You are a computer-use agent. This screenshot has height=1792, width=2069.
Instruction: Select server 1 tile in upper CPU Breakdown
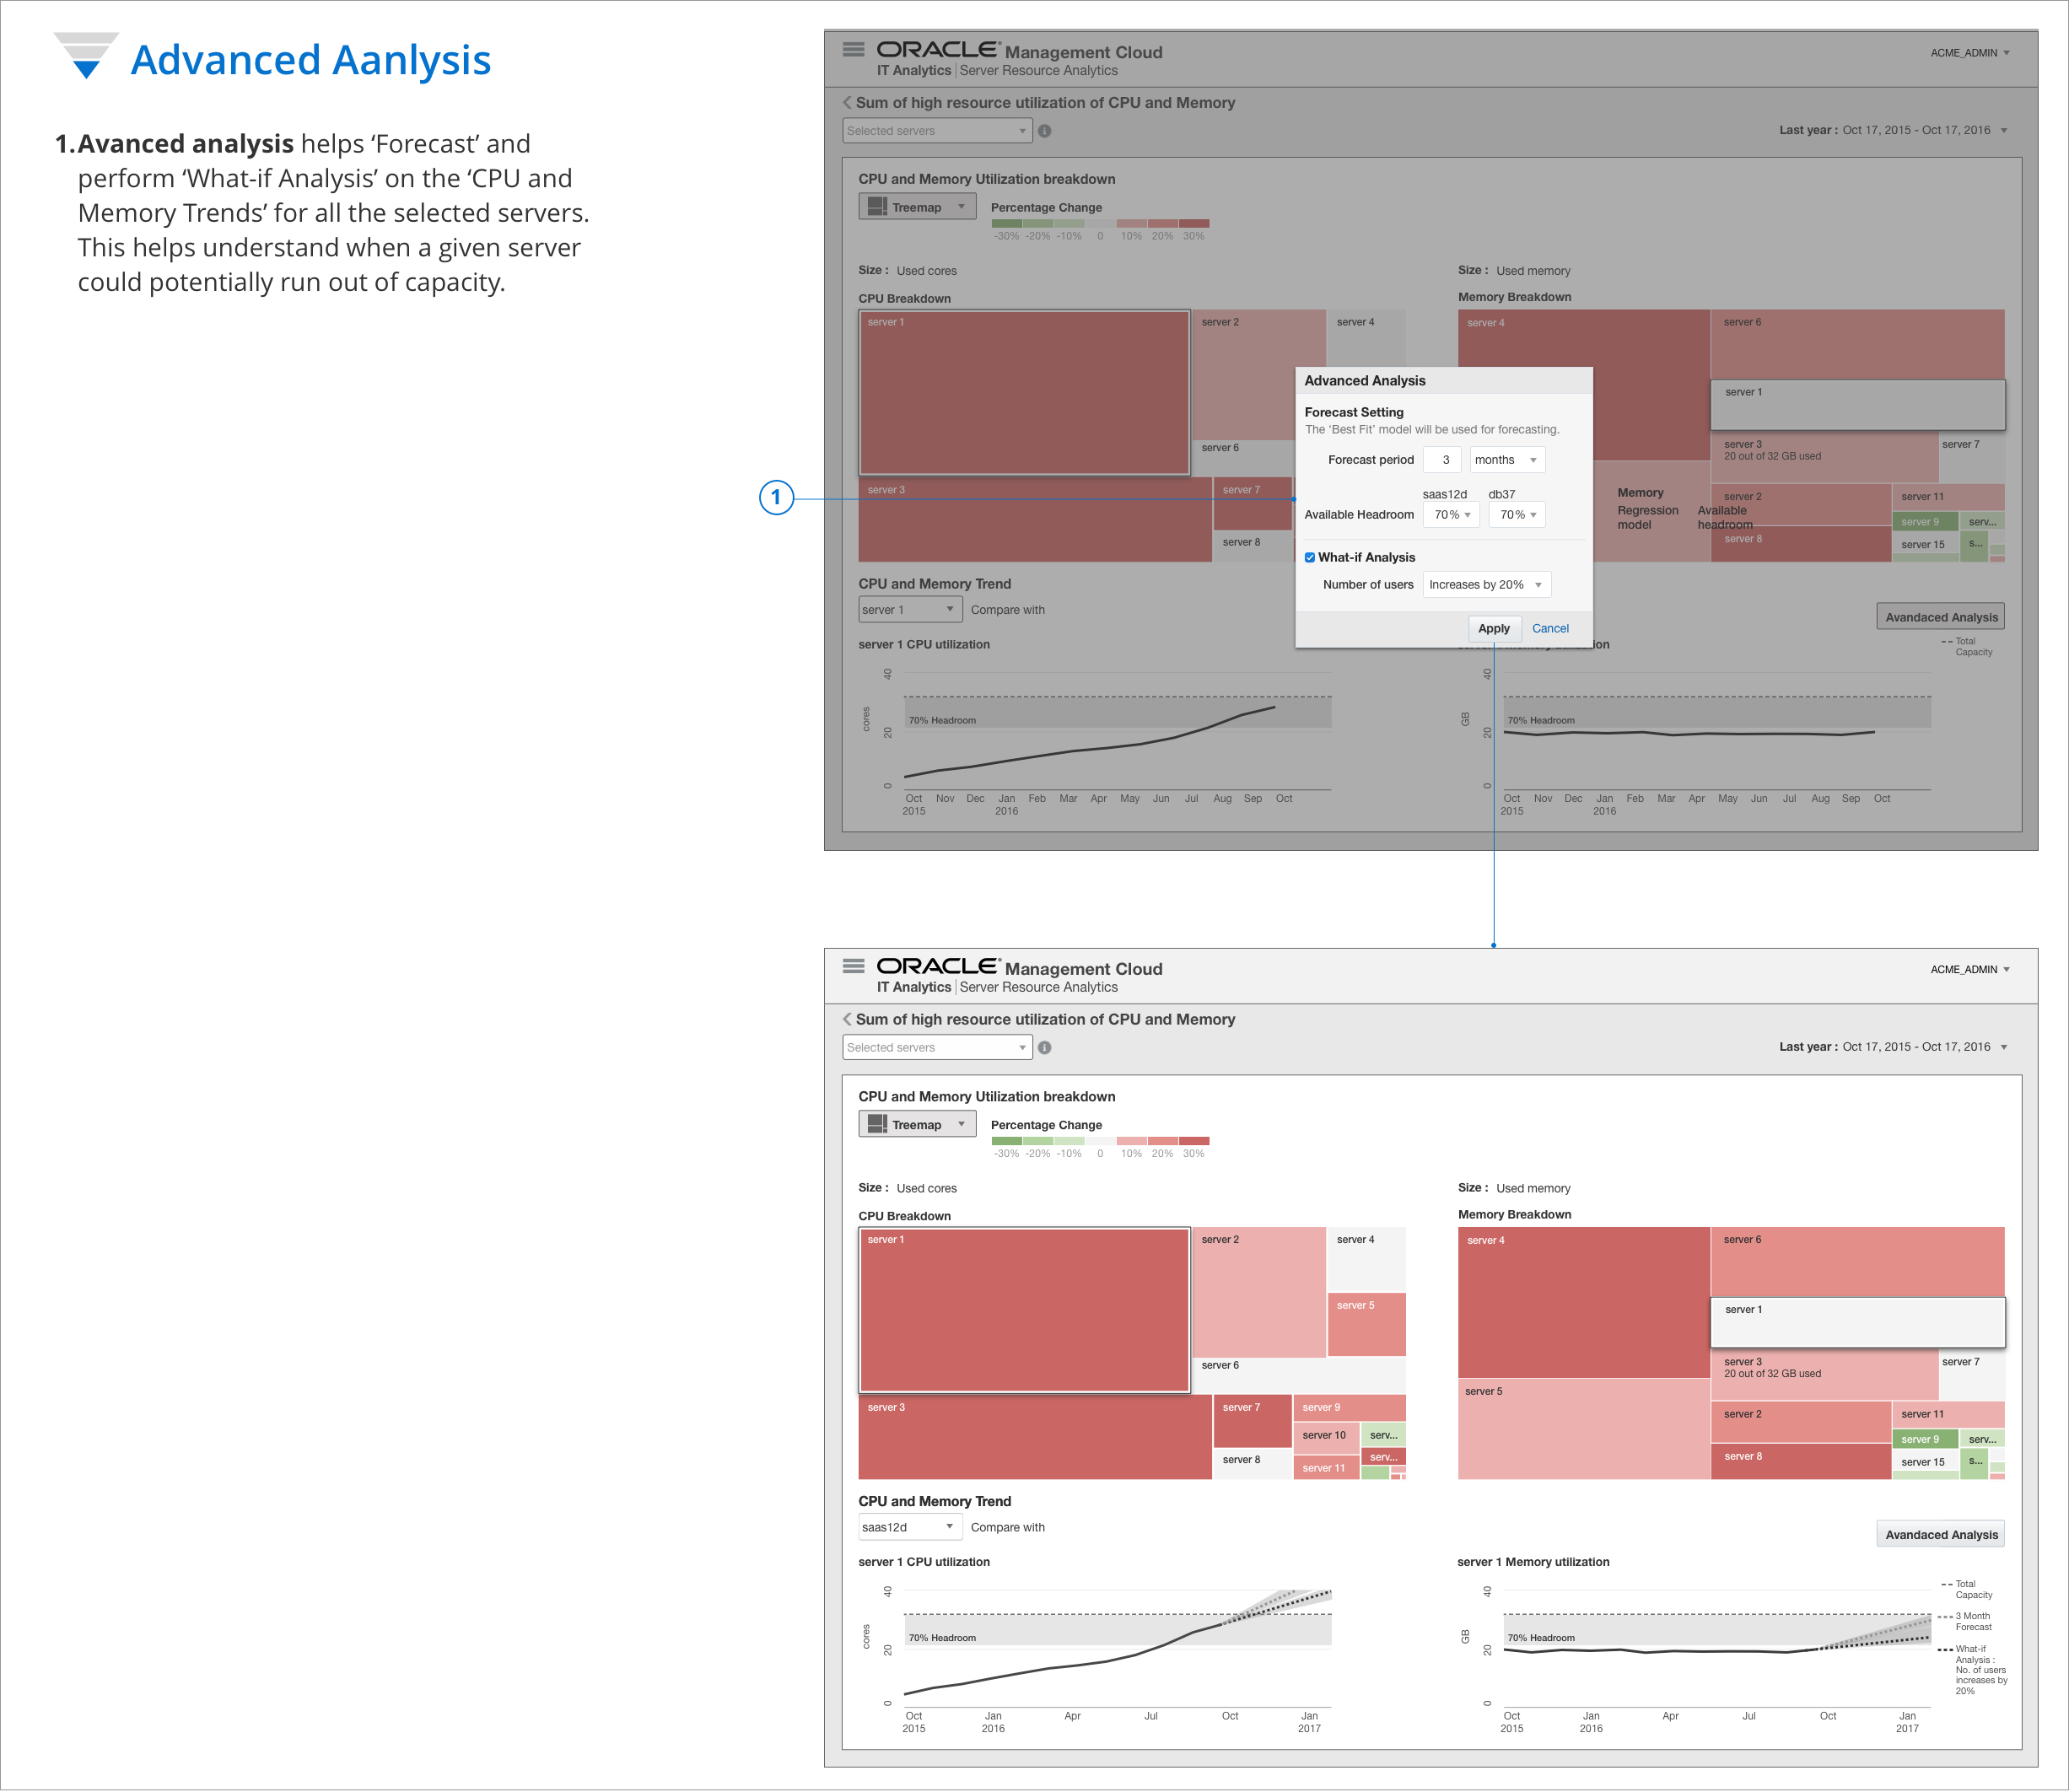(x=1024, y=392)
